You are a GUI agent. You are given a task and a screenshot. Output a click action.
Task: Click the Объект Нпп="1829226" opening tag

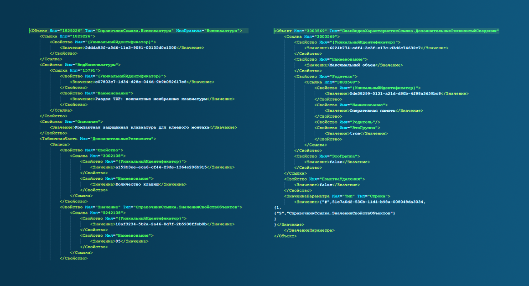136,31
